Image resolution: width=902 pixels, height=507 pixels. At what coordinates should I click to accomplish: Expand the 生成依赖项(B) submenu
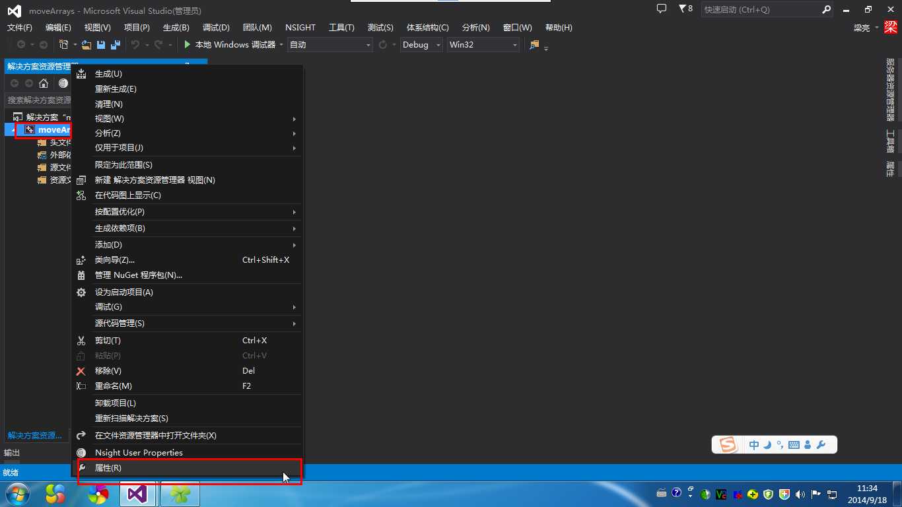pyautogui.click(x=188, y=228)
